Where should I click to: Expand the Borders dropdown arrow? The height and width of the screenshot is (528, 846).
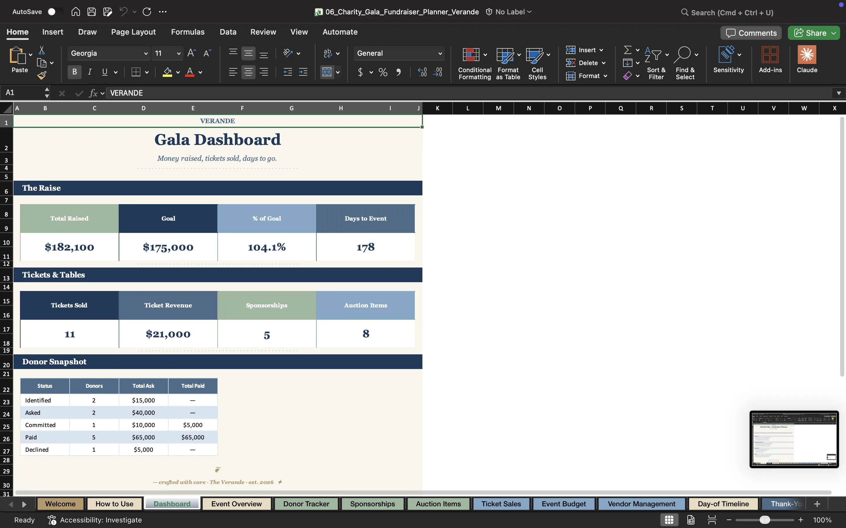coord(147,72)
